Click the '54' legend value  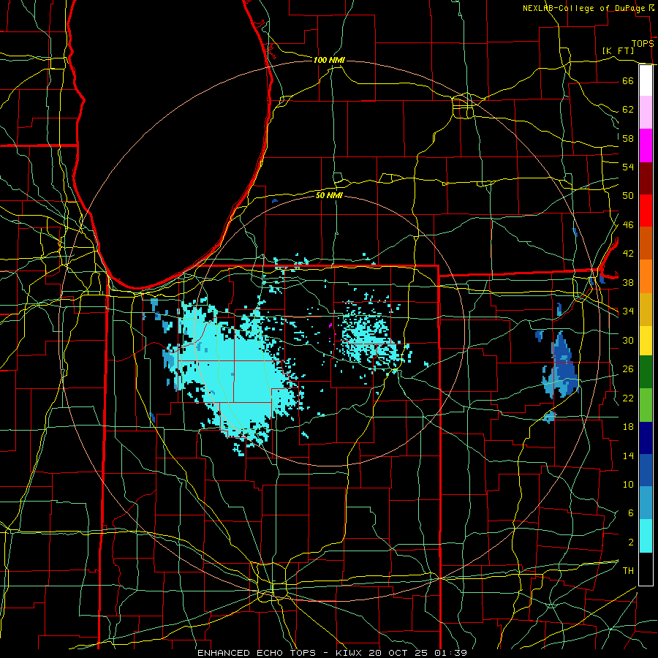[628, 167]
